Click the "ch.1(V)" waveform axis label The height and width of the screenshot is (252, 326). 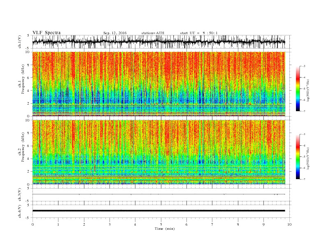click(x=20, y=42)
